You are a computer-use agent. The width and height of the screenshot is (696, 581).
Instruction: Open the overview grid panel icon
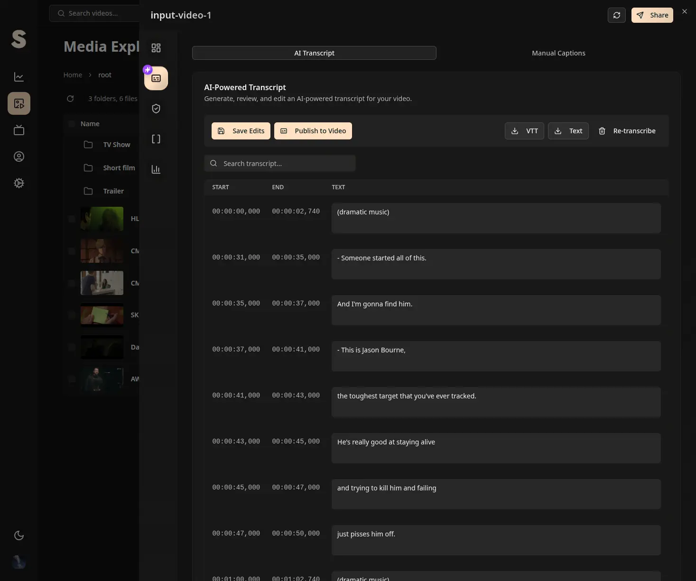pos(156,48)
